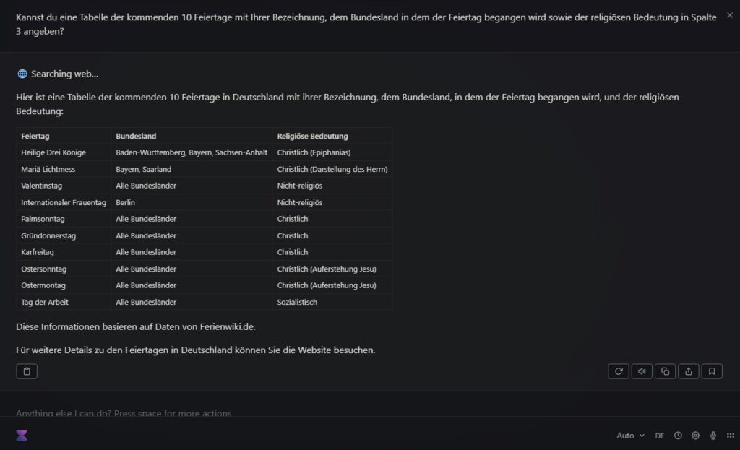This screenshot has height=450, width=740.
Task: Dismiss the conversation with the X button
Action: click(x=729, y=14)
